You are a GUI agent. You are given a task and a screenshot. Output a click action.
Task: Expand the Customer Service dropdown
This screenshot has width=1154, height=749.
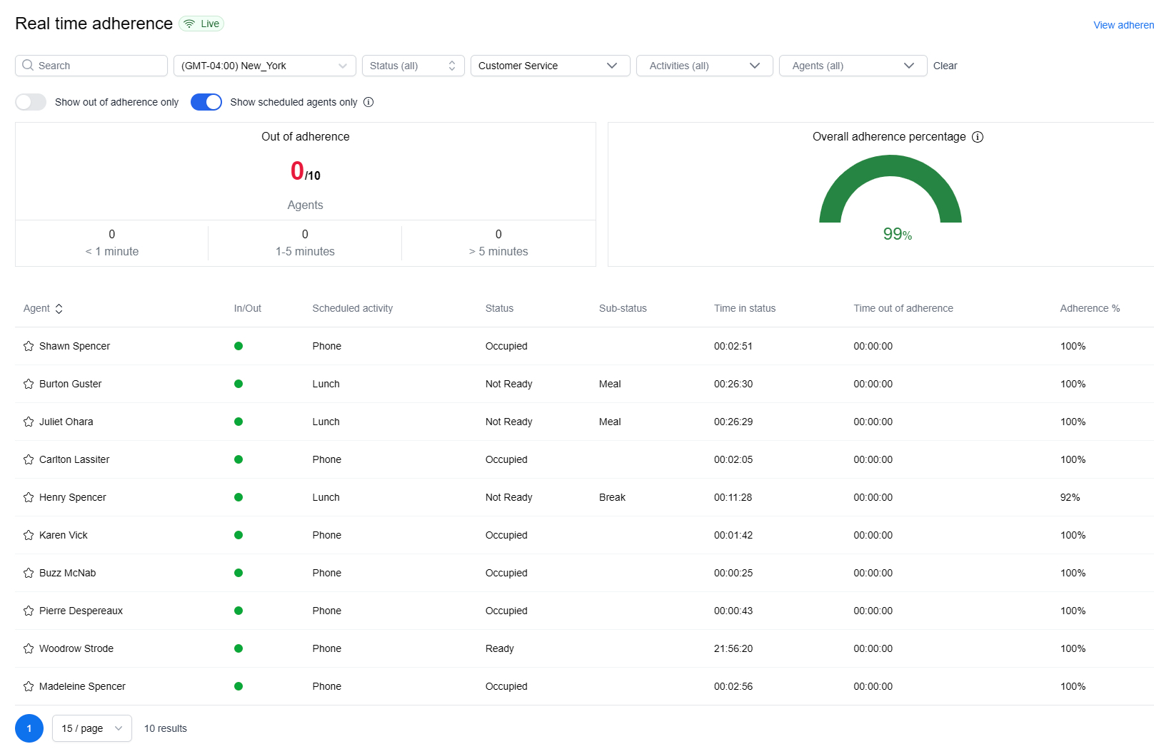(550, 66)
